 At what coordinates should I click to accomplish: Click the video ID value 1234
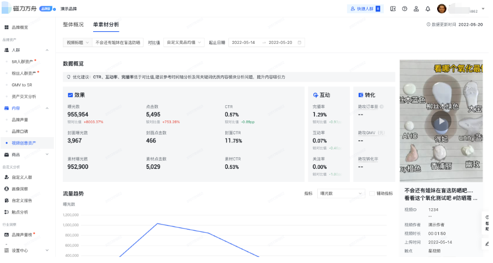(x=433, y=209)
